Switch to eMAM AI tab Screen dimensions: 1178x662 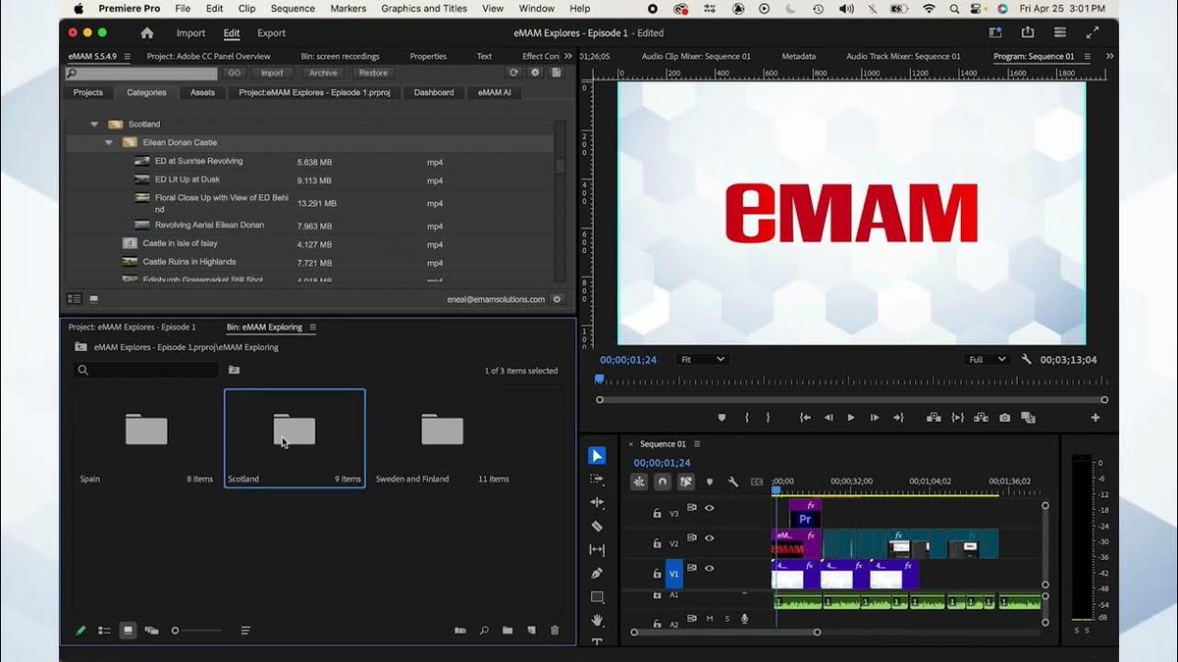(x=496, y=92)
